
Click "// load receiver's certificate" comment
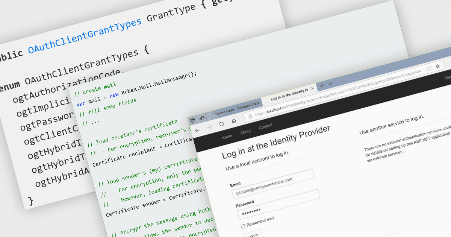[x=132, y=133]
